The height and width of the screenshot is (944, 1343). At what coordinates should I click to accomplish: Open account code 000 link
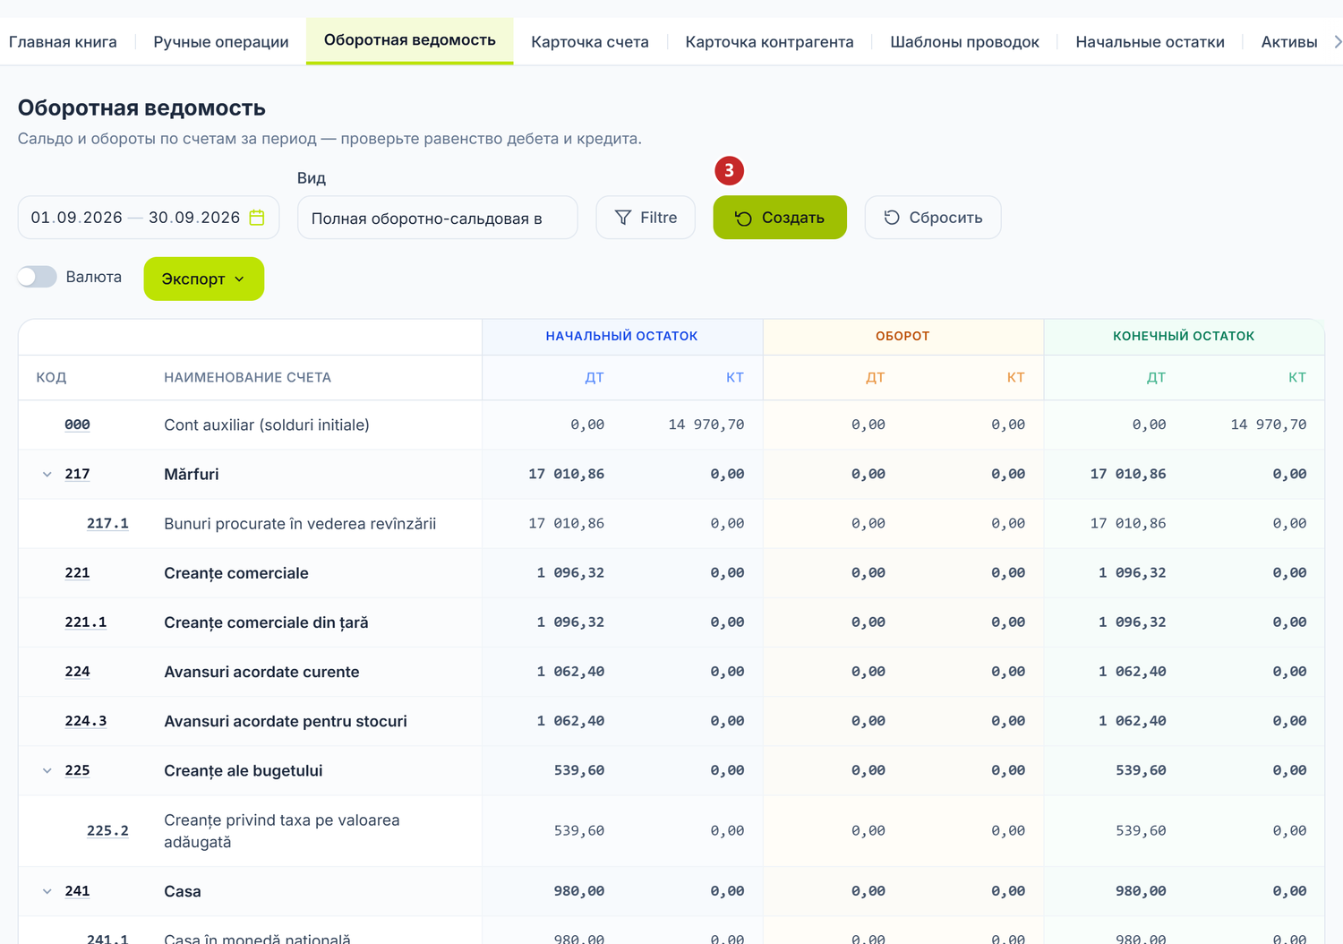coord(77,425)
